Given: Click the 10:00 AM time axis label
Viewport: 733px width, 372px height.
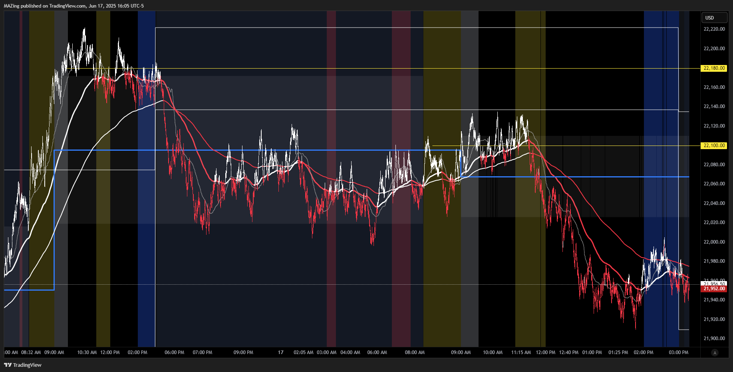Looking at the screenshot, I should [x=493, y=352].
